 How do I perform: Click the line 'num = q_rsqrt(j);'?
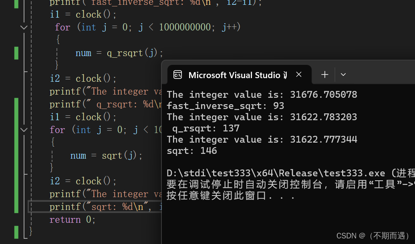[x=119, y=53]
